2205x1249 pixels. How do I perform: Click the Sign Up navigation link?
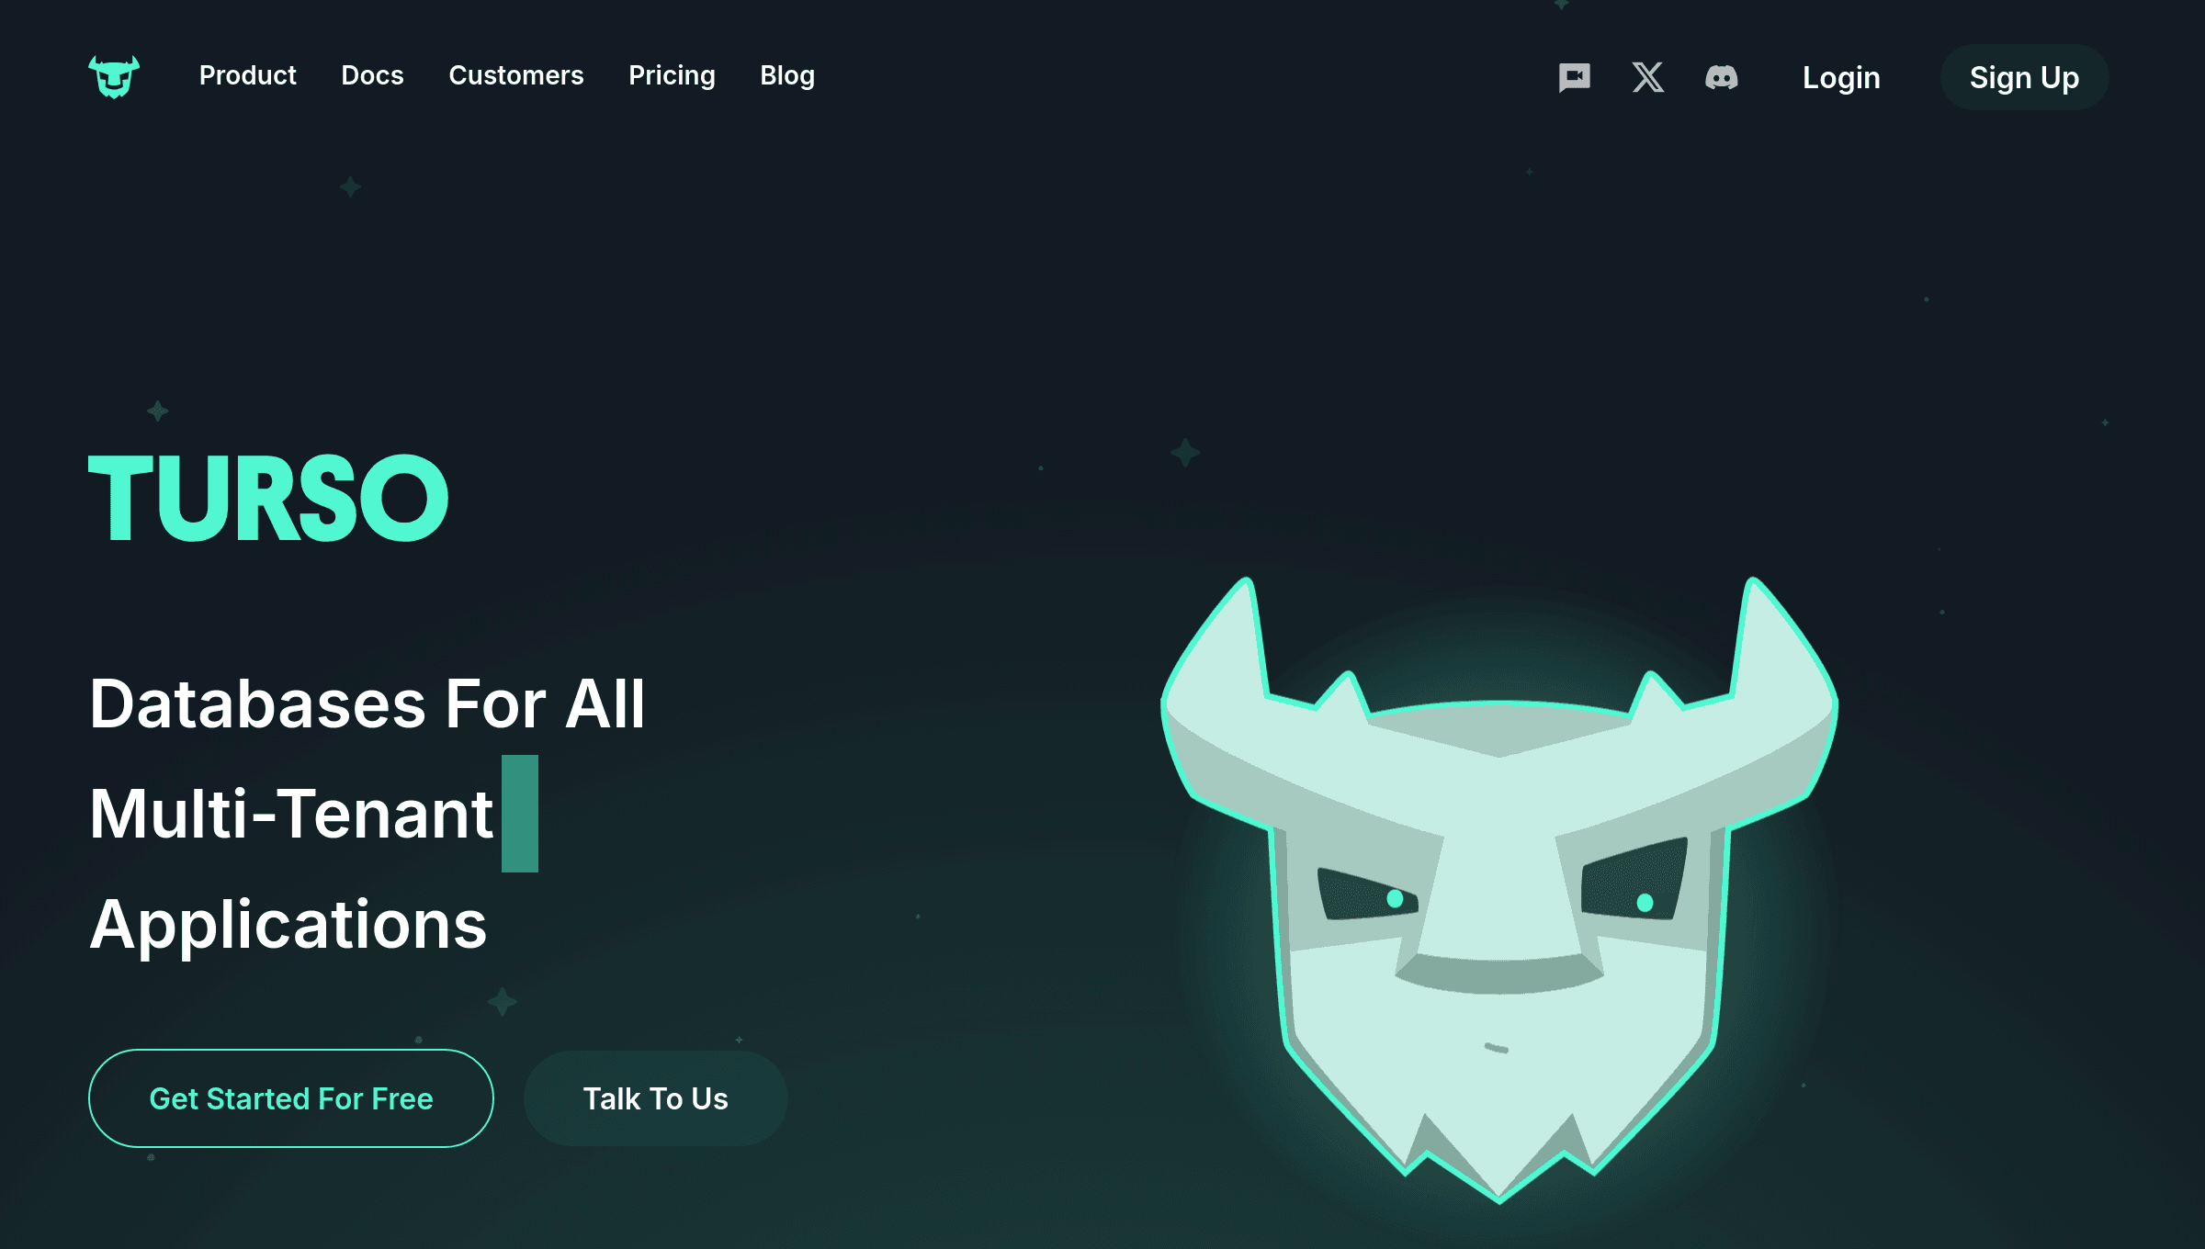coord(2025,77)
